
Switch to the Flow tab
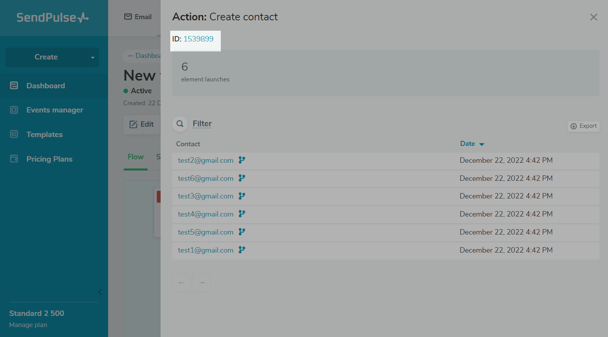point(135,157)
